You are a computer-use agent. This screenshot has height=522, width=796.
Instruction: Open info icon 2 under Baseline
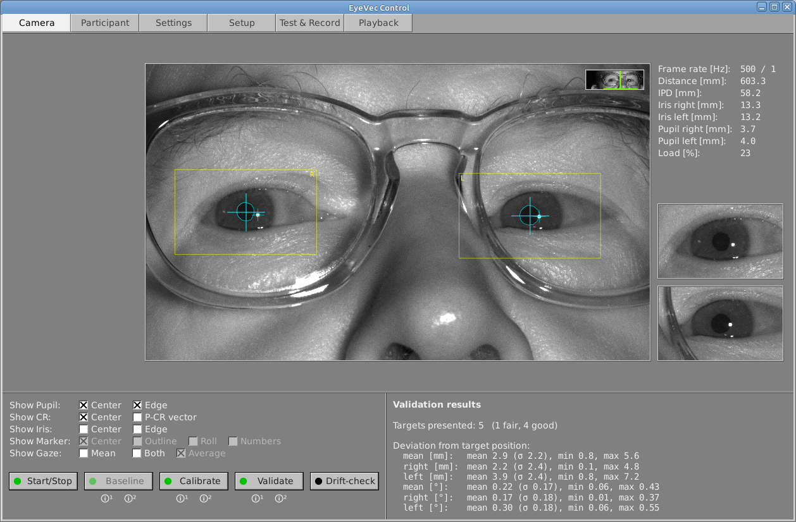(129, 499)
